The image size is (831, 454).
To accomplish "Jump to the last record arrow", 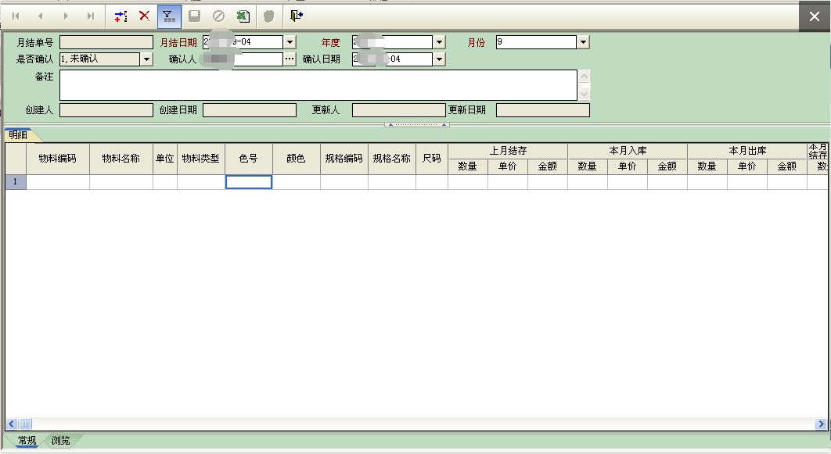I will point(91,16).
